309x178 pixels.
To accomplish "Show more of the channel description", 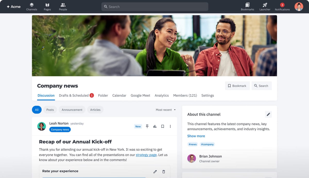I will 196,136.
